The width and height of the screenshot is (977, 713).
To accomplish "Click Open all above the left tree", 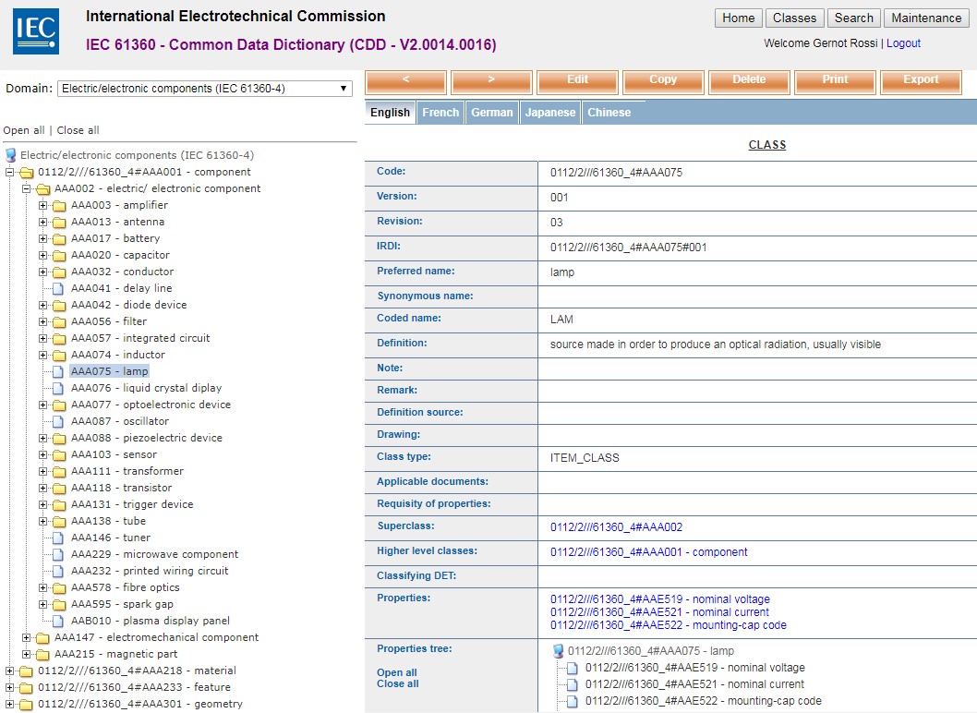I will 23,130.
